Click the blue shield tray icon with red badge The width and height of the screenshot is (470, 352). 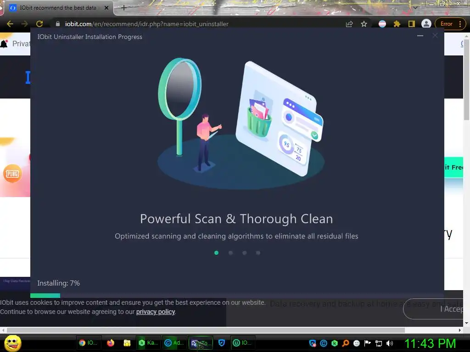pos(312,343)
